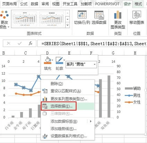Select column H header
The image size is (147, 143).
click(x=135, y=53)
